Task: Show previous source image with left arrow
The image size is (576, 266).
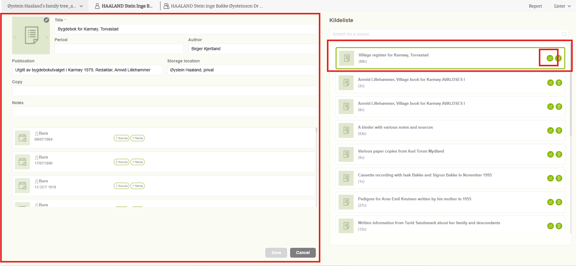Action: pyautogui.click(x=15, y=37)
